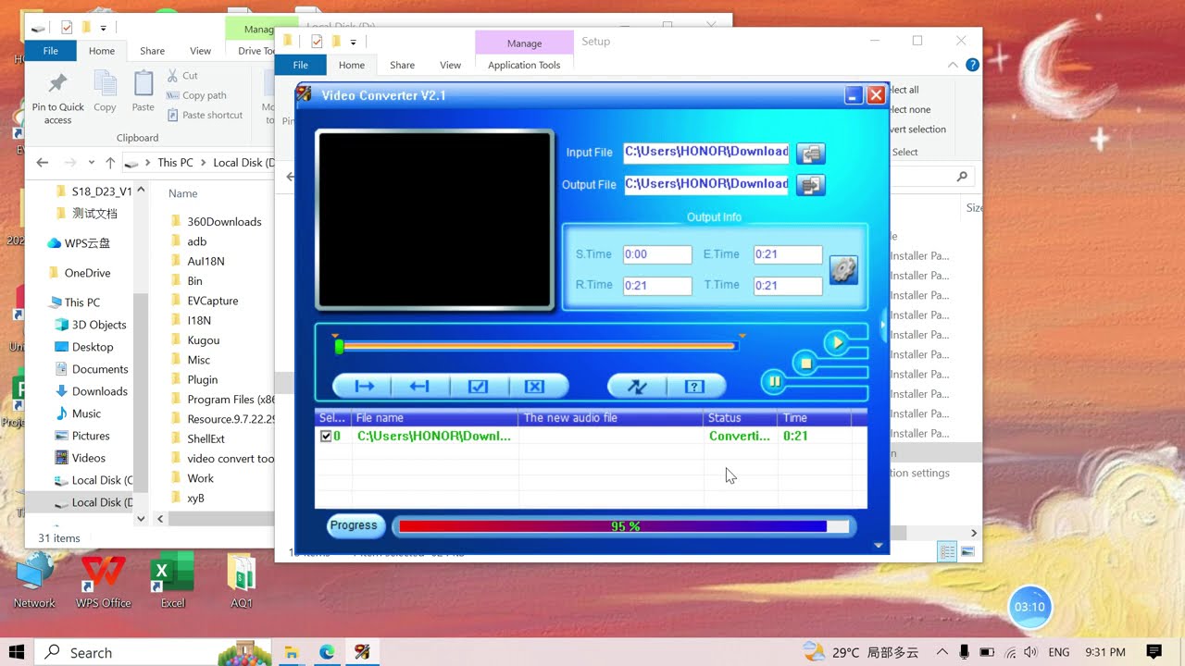The width and height of the screenshot is (1185, 666).
Task: Open the EVCapture folder
Action: point(212,301)
